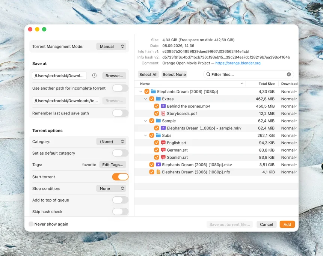The height and width of the screenshot is (256, 323).
Task: Toggle the Skip hash check switch
Action: 120,211
